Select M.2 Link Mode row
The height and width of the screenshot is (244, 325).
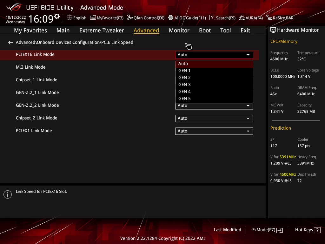[31, 67]
